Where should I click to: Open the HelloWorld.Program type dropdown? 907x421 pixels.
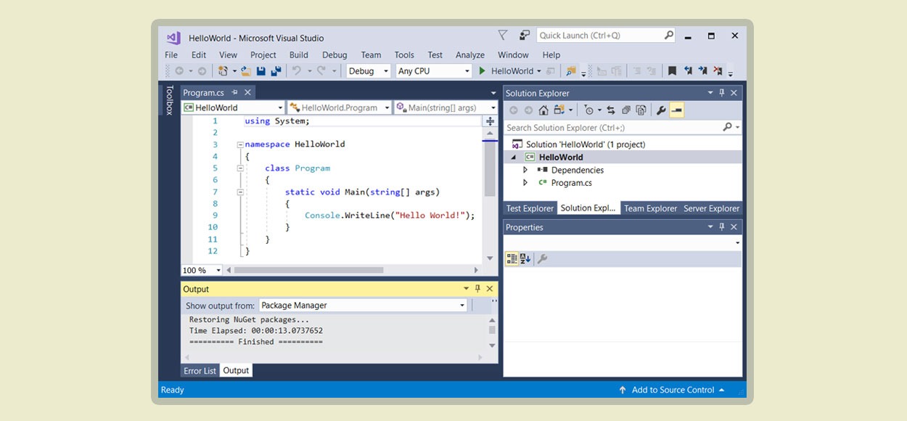coord(340,107)
